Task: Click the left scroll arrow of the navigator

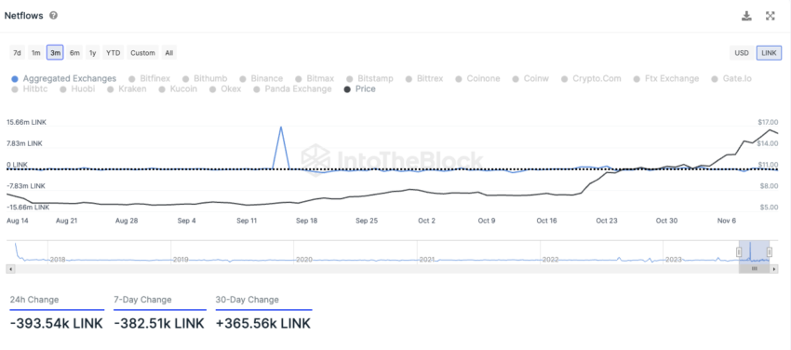Action: (x=10, y=269)
